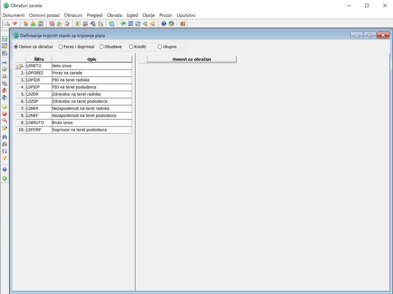Open the Obracuni menu

[73, 15]
